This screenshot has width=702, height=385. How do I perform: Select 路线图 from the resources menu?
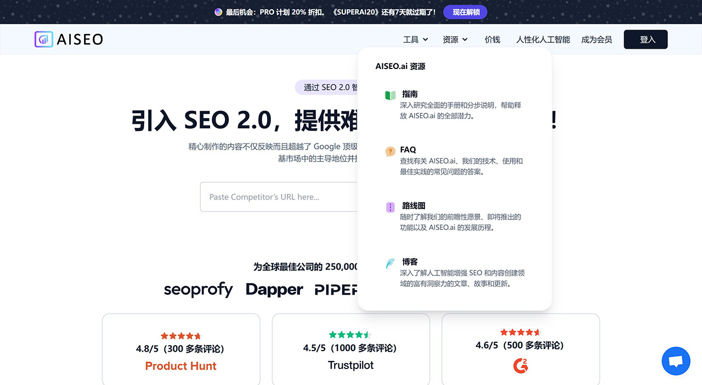coord(414,205)
